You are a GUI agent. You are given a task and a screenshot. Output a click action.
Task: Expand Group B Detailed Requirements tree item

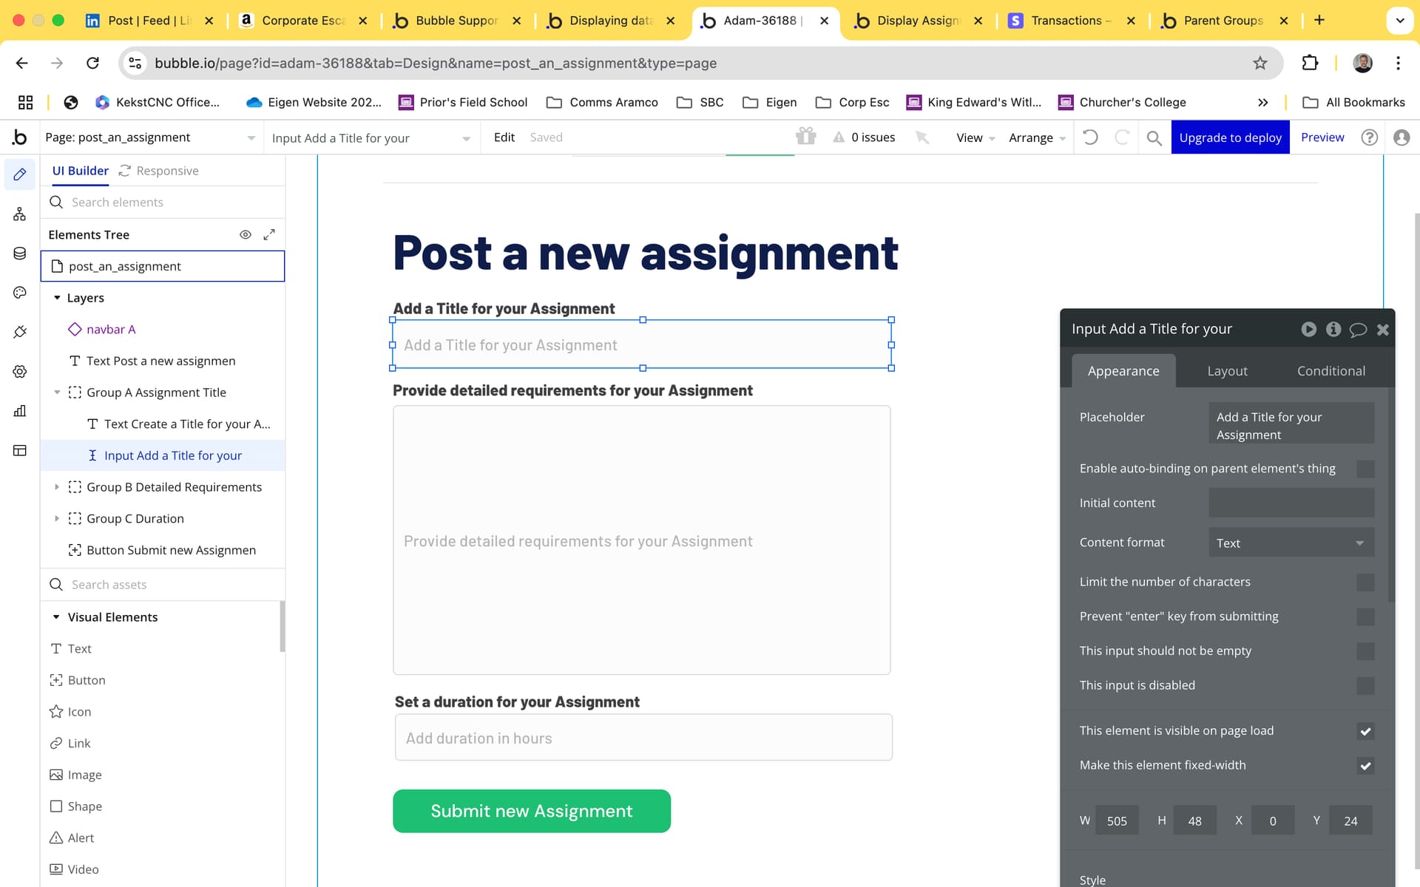coord(57,487)
